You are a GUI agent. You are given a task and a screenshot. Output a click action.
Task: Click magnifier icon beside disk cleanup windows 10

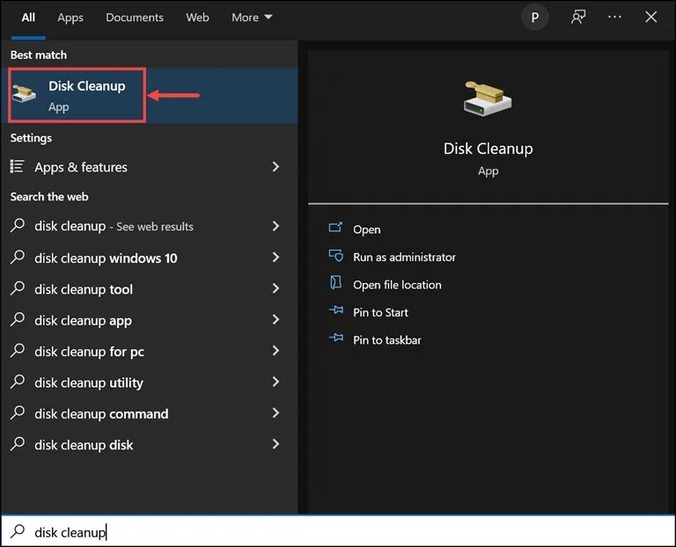18,257
